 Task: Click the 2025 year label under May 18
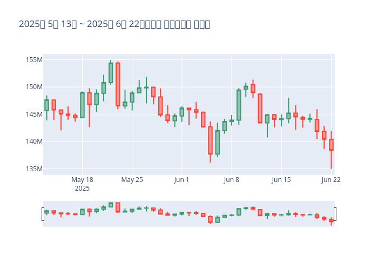click(82, 188)
